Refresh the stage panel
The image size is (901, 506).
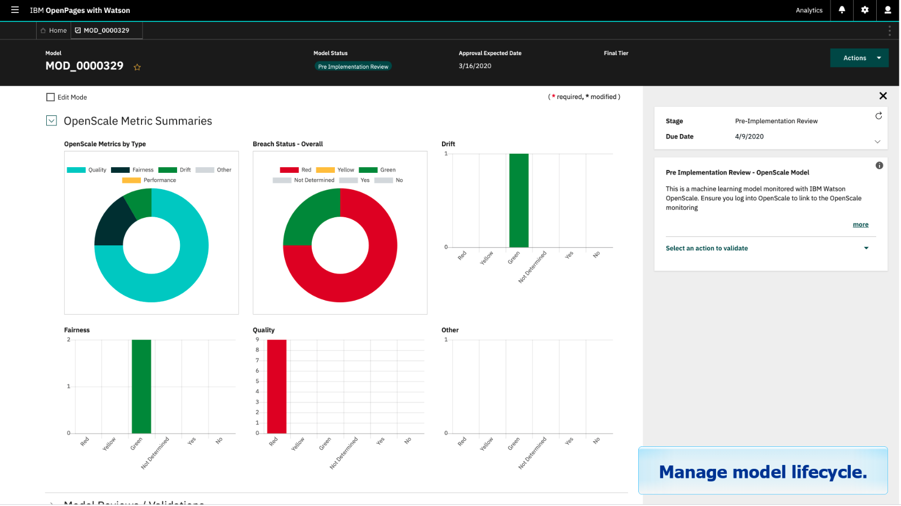[x=878, y=115]
